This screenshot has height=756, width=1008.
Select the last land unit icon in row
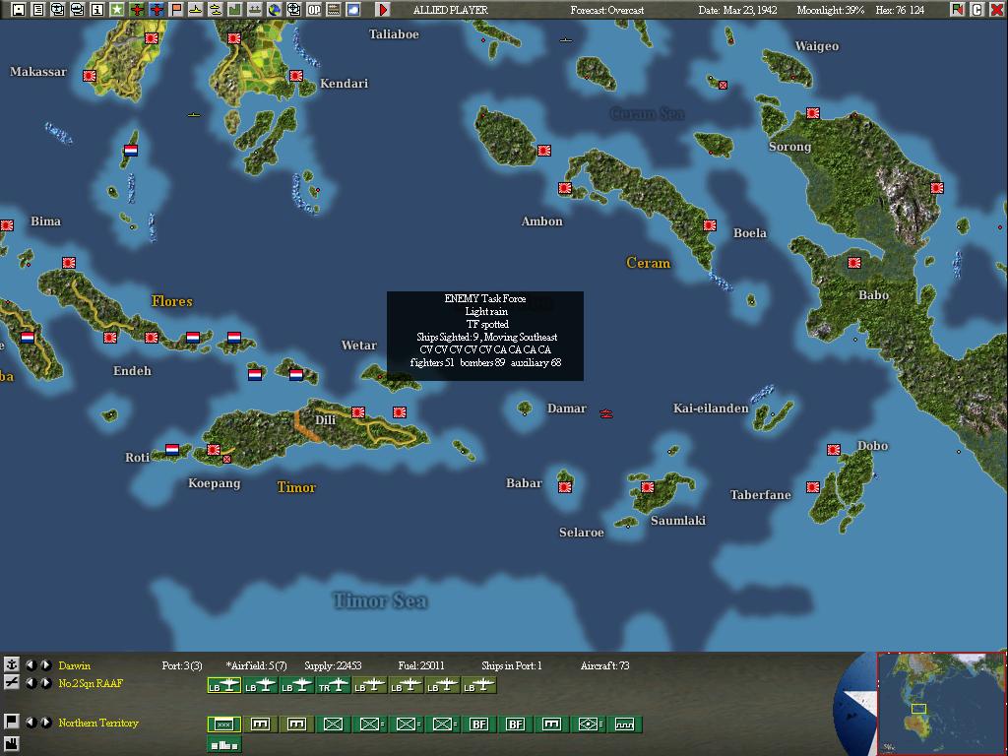[x=625, y=724]
